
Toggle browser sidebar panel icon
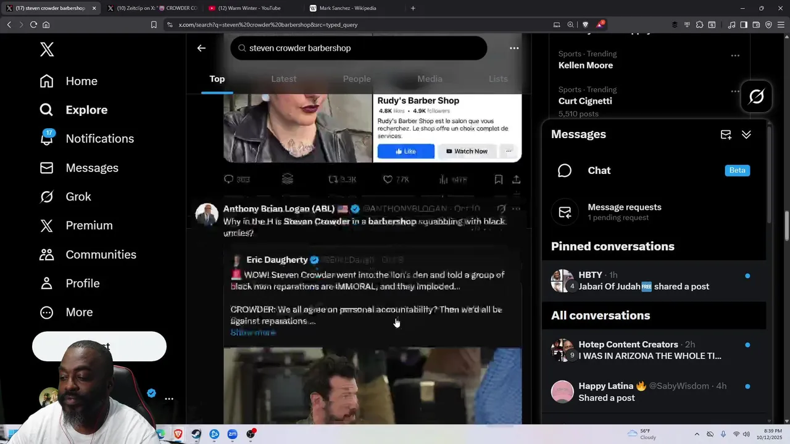tap(744, 25)
